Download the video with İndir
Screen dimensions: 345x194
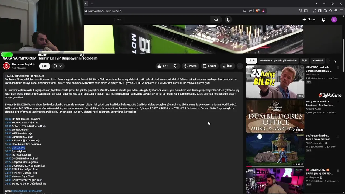[227, 66]
